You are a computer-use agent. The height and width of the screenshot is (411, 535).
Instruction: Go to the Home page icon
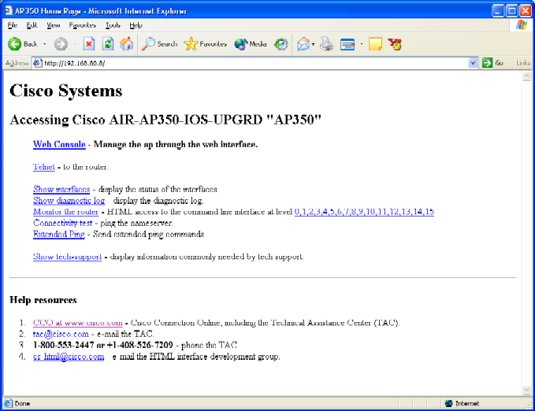(126, 44)
